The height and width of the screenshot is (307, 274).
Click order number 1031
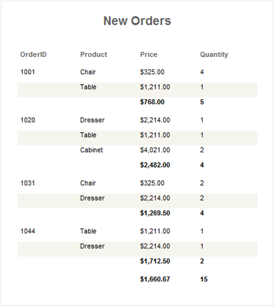27,183
